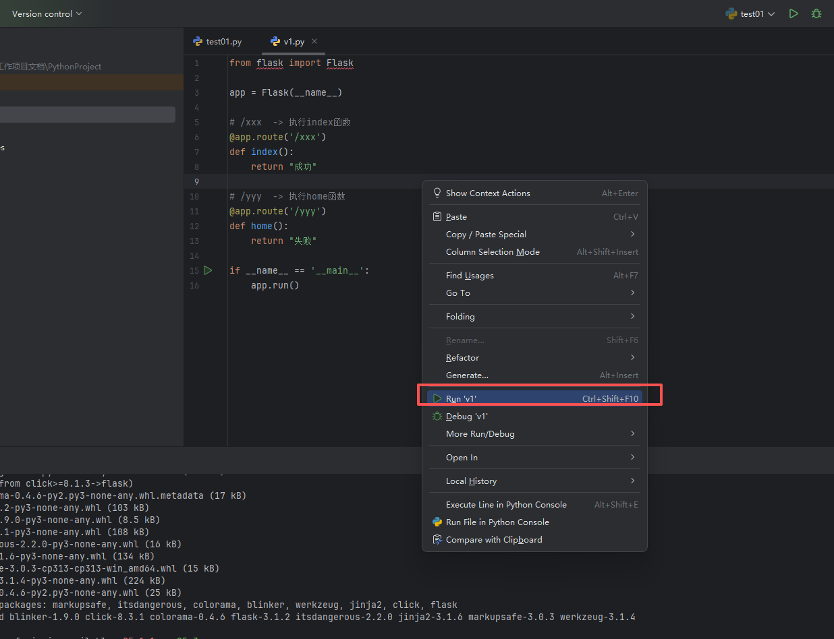Click Python icon beside Run File in Python Console
The image size is (834, 639).
pos(437,522)
